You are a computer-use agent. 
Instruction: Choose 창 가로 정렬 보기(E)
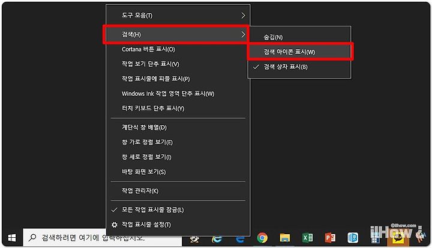(178, 143)
